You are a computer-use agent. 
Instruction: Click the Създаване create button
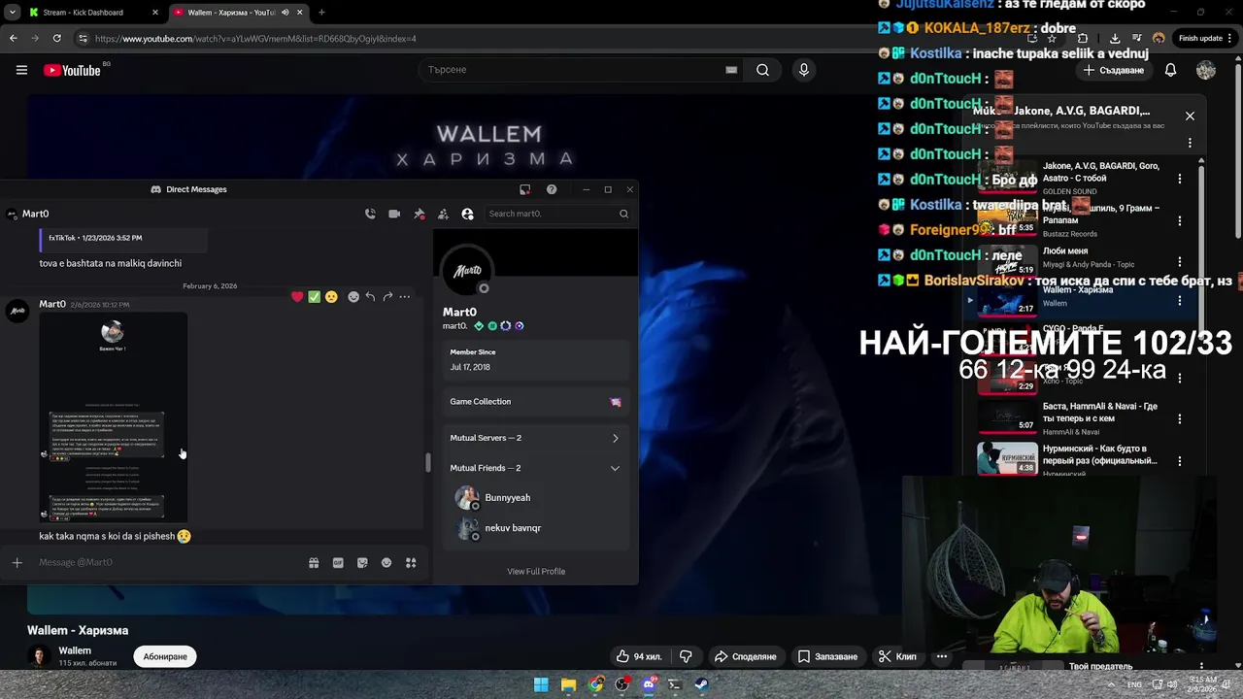coord(1114,70)
